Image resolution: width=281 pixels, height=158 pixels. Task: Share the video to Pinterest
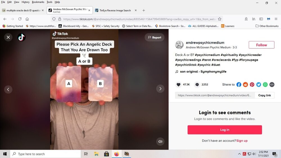[252, 84]
